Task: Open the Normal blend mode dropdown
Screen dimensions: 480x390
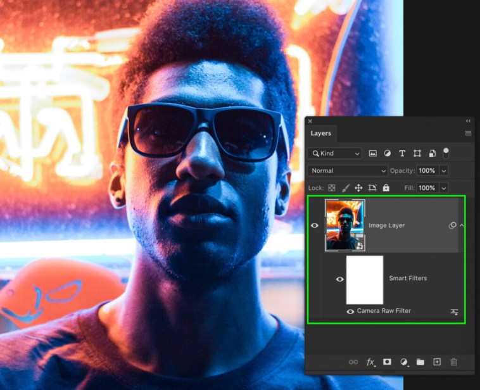Action: (x=348, y=171)
